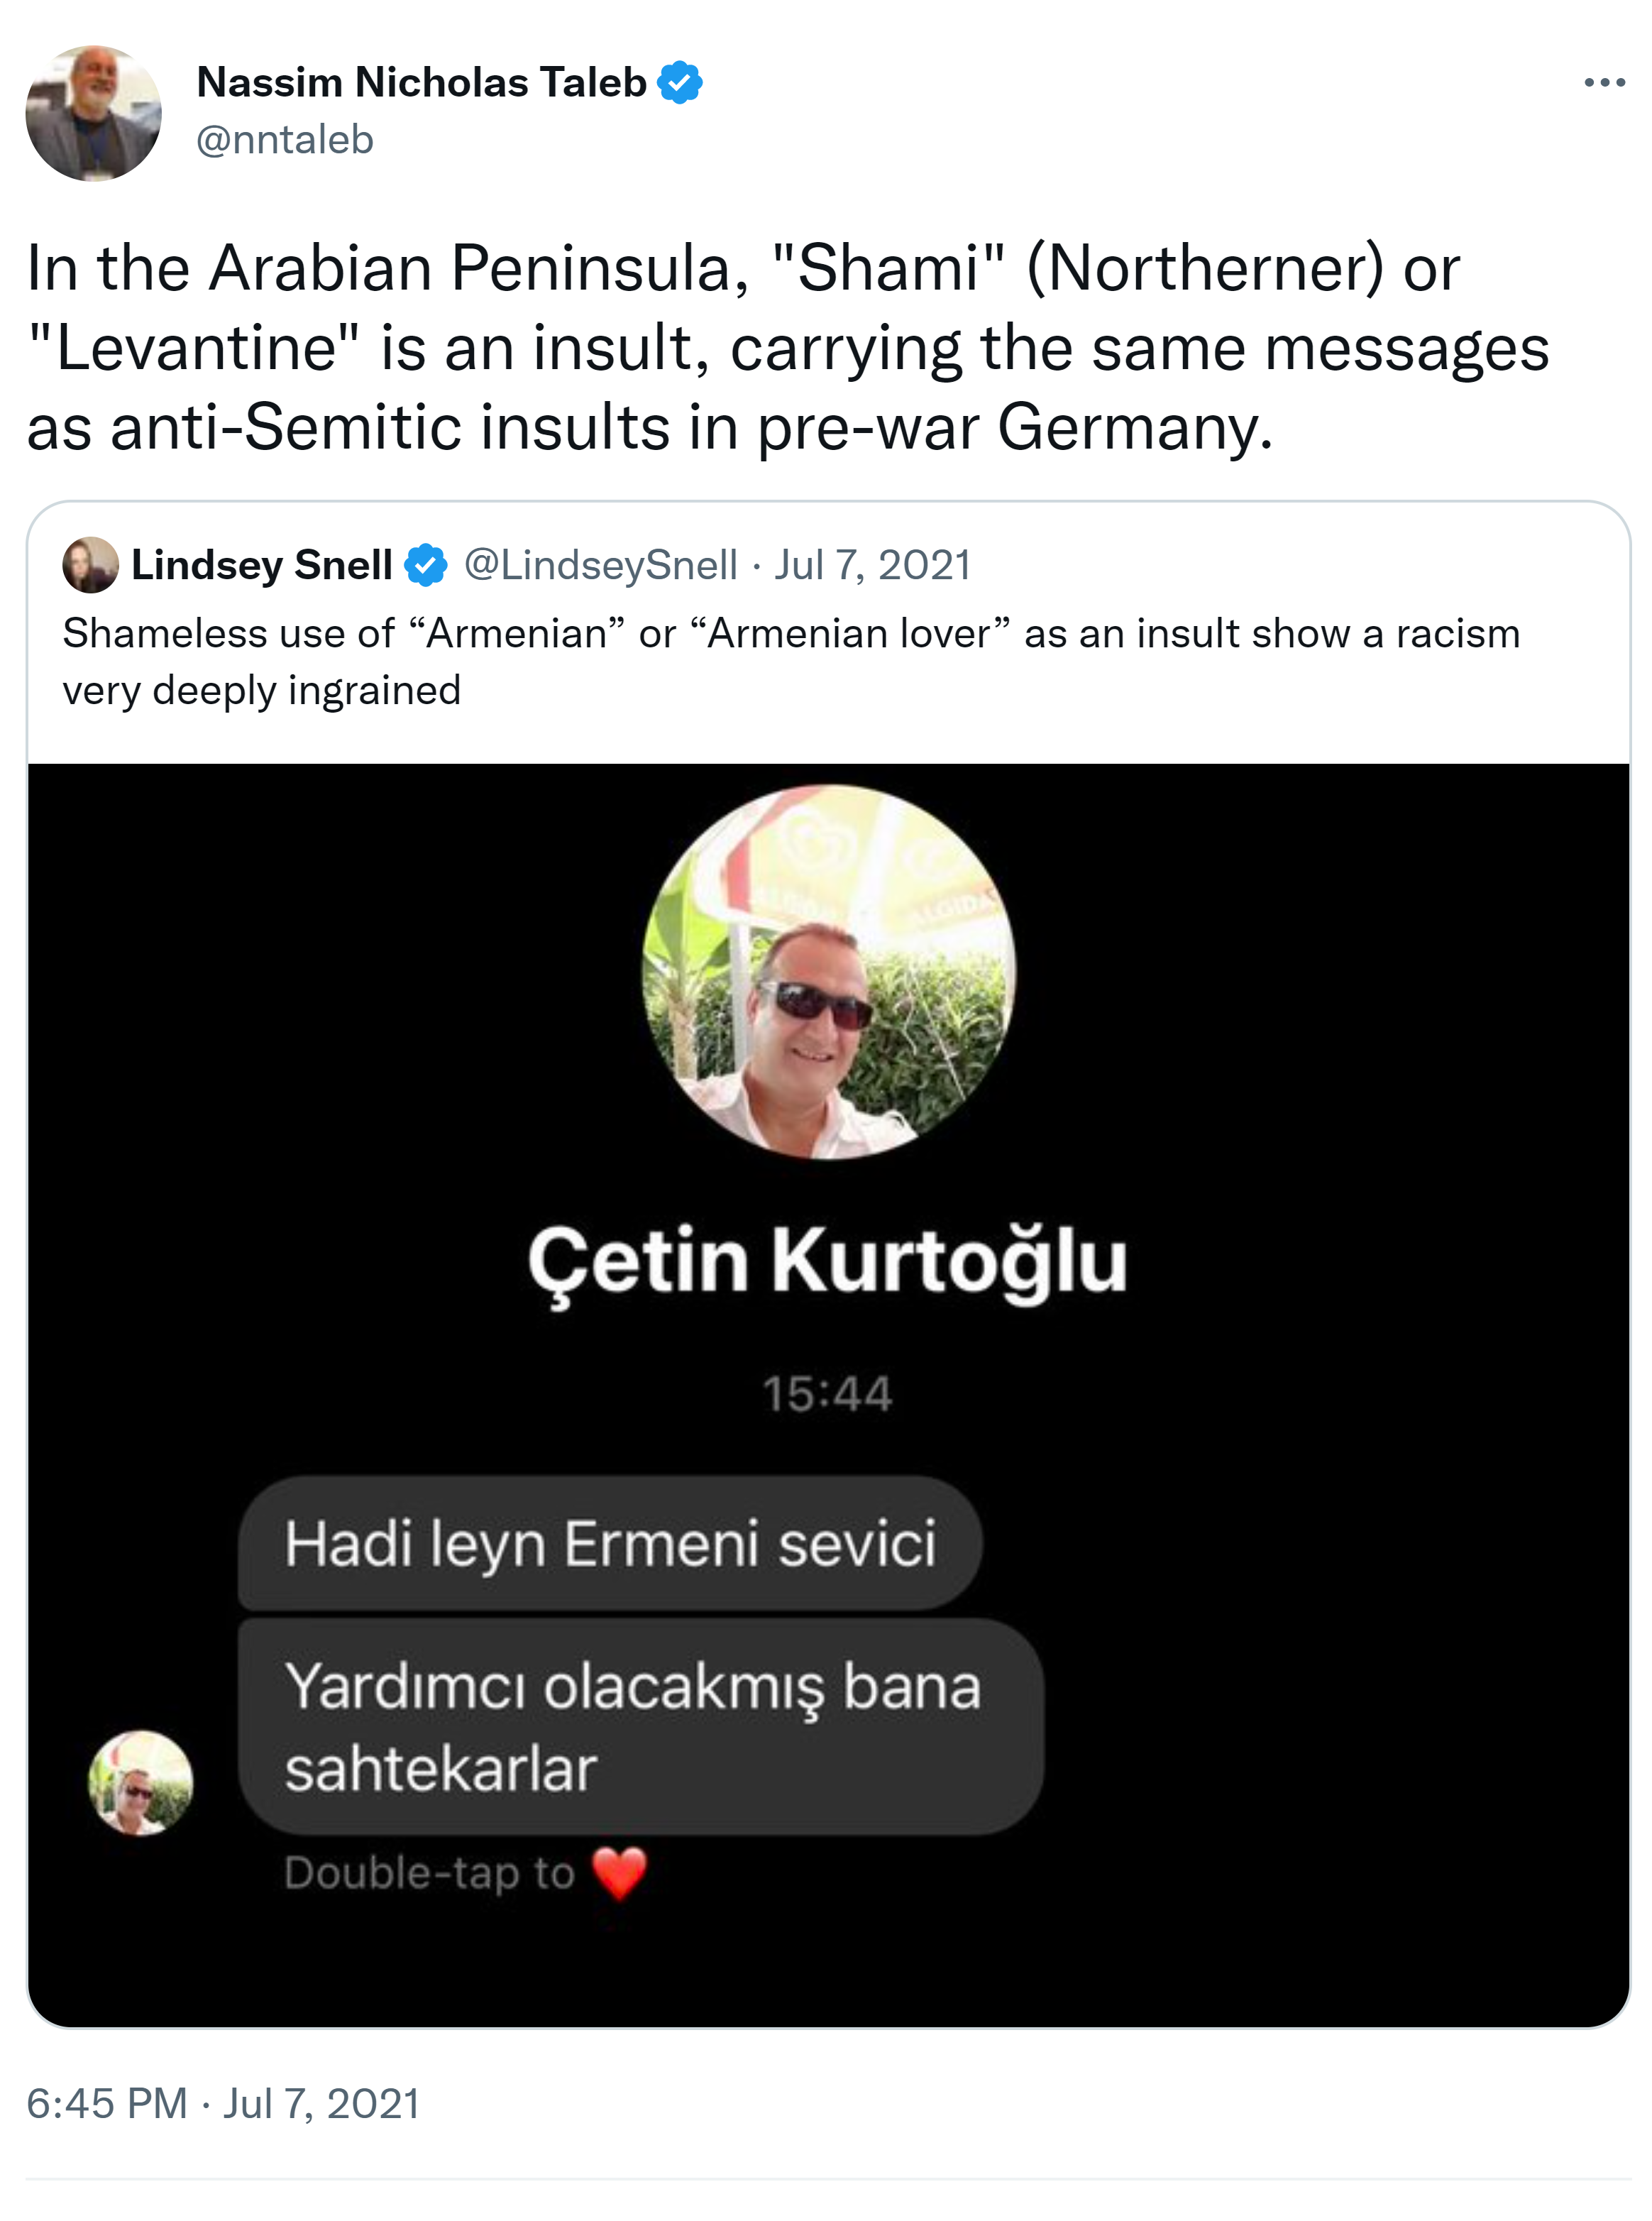This screenshot has width=1652, height=2221.
Task: Click the small avatar beside chat messages
Action: pyautogui.click(x=140, y=1782)
